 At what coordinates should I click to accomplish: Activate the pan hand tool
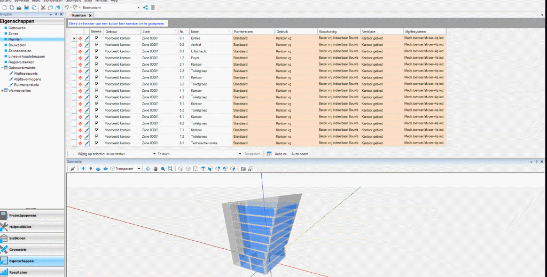tap(155, 169)
